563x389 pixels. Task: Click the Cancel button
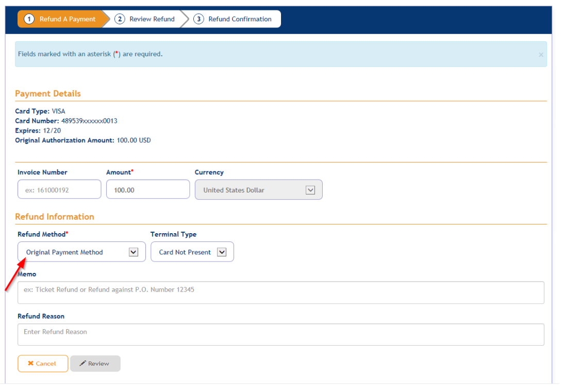click(43, 363)
